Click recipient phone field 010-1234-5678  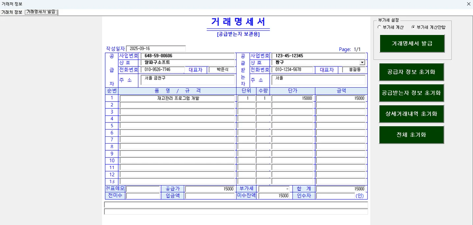292,70
